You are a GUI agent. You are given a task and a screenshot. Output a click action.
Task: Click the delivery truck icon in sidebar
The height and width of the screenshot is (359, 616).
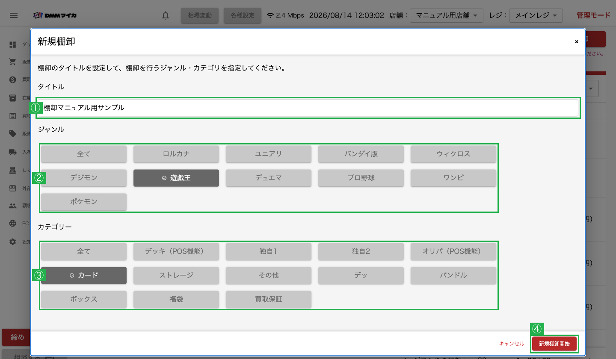click(x=13, y=152)
